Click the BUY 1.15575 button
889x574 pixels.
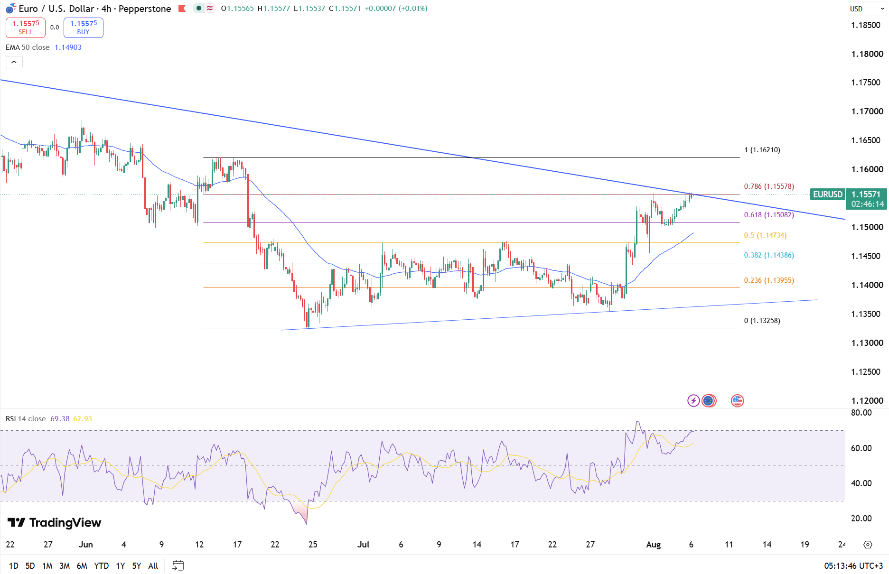(84, 28)
